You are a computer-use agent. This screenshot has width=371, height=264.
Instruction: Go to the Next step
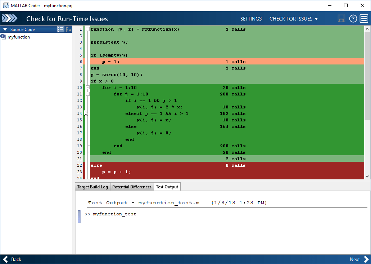click(359, 259)
